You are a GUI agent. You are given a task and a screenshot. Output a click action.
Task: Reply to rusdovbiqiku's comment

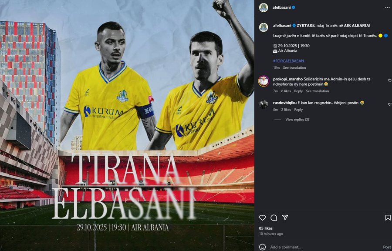click(298, 110)
